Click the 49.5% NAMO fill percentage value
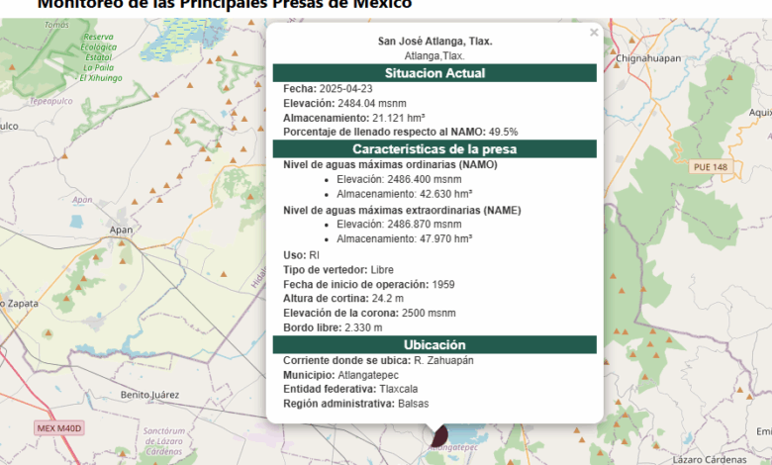Viewport: 772px width, 465px height. click(503, 132)
